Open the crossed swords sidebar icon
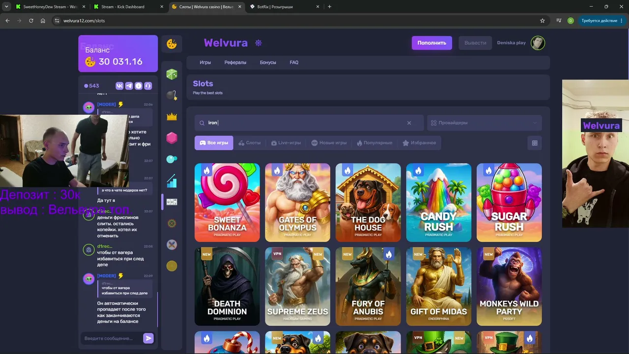This screenshot has height=354, width=629. coord(172,244)
